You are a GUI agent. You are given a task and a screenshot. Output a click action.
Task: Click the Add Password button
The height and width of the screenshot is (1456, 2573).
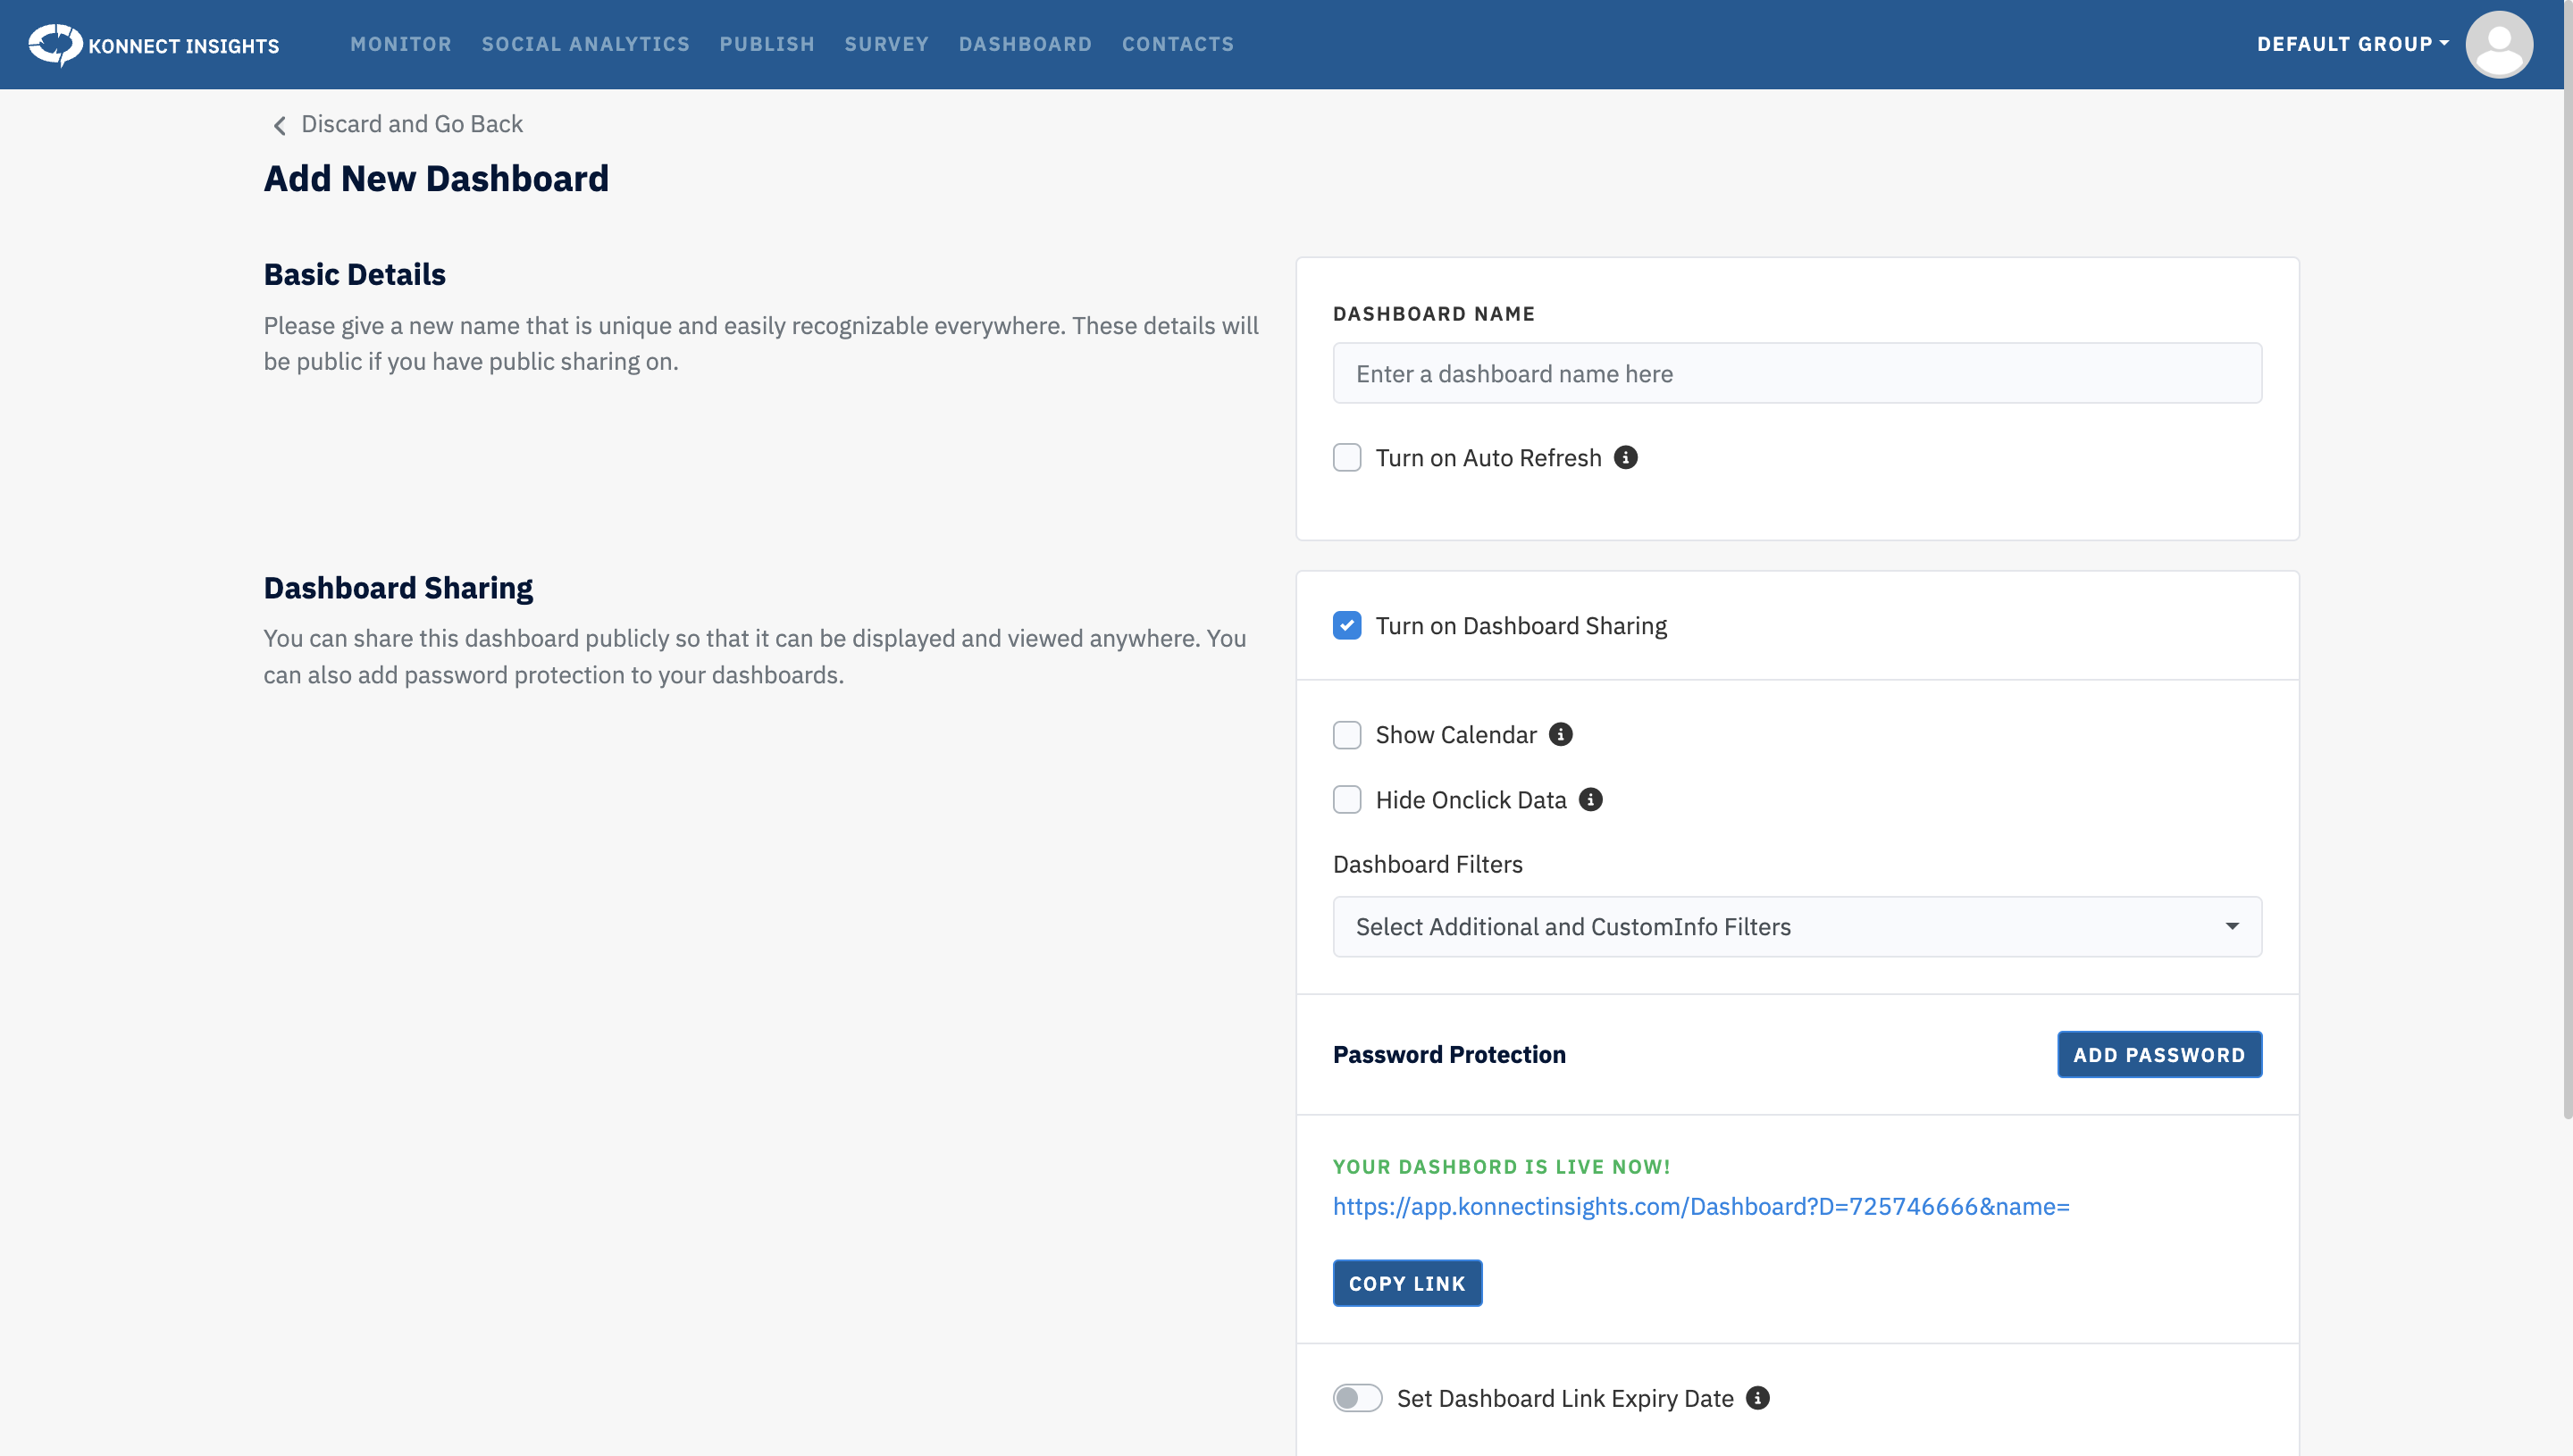[2159, 1054]
